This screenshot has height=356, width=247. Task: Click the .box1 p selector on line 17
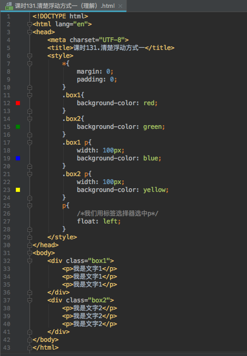(75, 143)
